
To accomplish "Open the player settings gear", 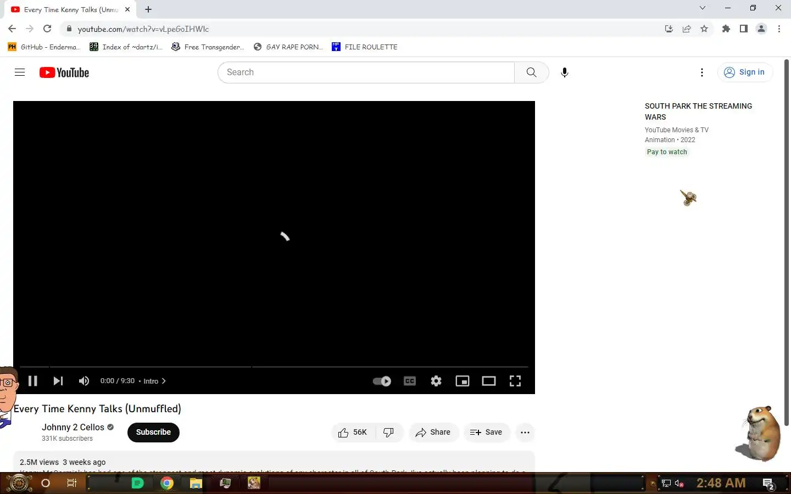I will (x=436, y=381).
